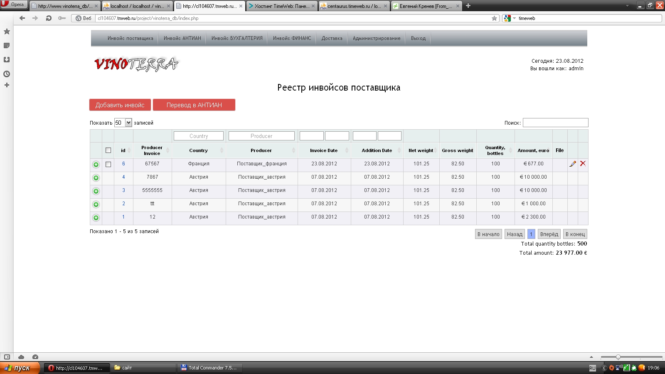Expand the row with Producer Invoice 7867
Screen dimensions: 665x374
click(x=96, y=178)
